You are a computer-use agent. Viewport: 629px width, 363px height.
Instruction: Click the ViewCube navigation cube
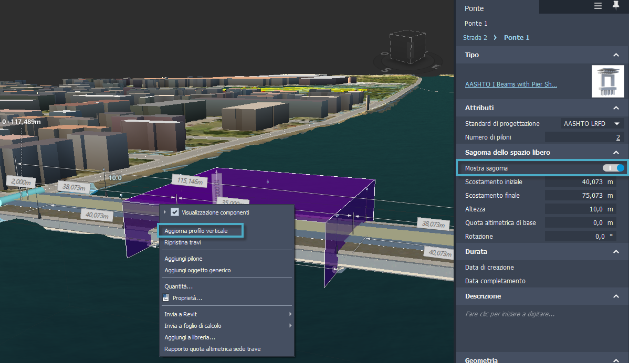point(408,46)
